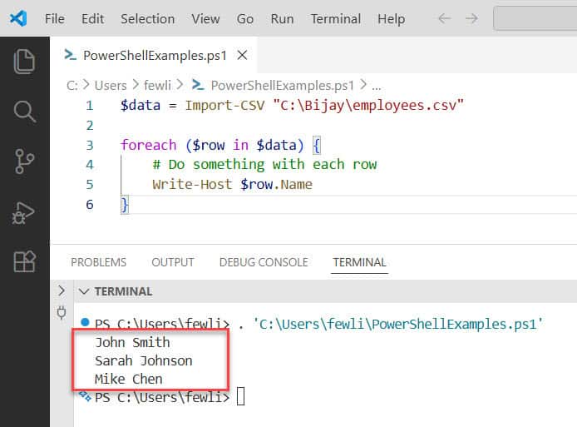The width and height of the screenshot is (577, 427).
Task: Open the Go menu
Action: [x=245, y=18]
